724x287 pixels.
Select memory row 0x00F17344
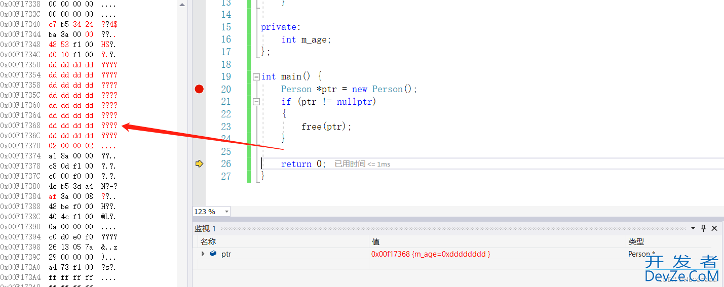pyautogui.click(x=58, y=34)
